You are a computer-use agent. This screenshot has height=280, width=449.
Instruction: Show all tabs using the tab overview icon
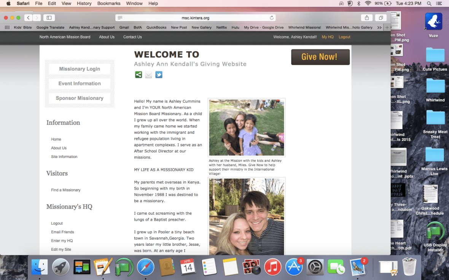pos(381,17)
